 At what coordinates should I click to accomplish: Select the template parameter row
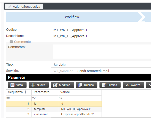pyautogui.click(x=54, y=109)
